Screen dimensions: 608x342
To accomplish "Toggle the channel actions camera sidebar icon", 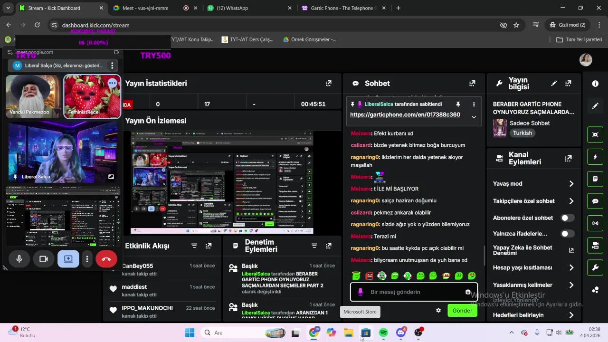I will [x=595, y=246].
